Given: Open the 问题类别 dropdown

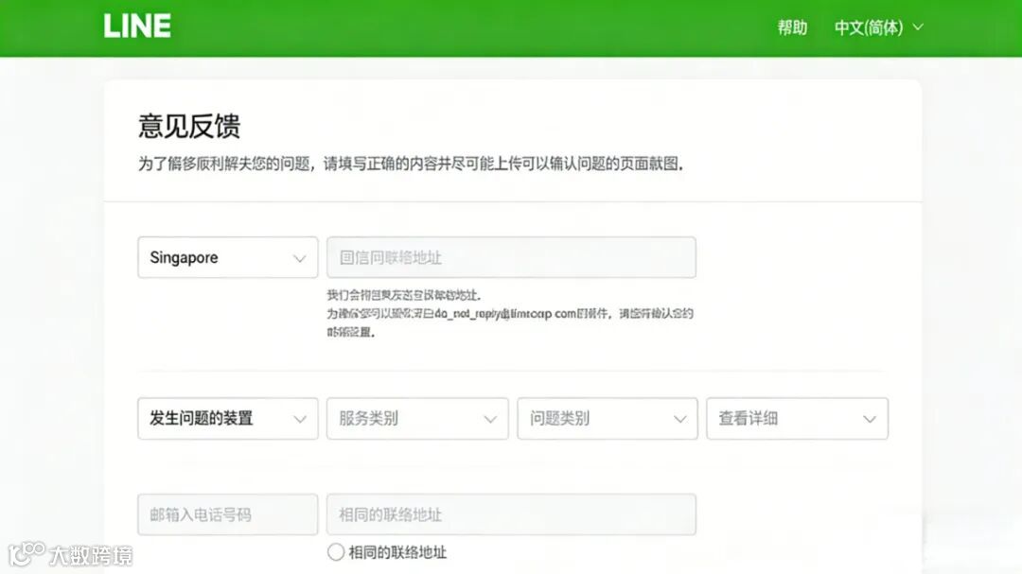Looking at the screenshot, I should 608,418.
